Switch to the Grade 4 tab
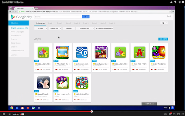Image resolution: width=185 pixels, height=116 pixels. pyautogui.click(x=77, y=23)
